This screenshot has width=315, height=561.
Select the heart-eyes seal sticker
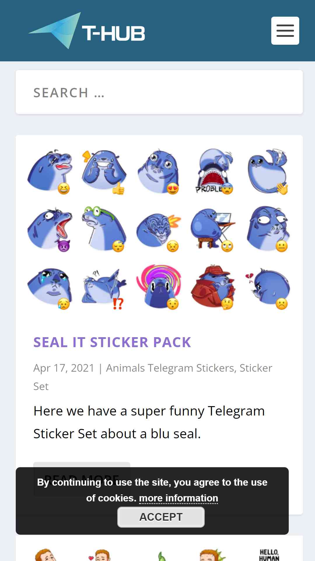pos(159,172)
